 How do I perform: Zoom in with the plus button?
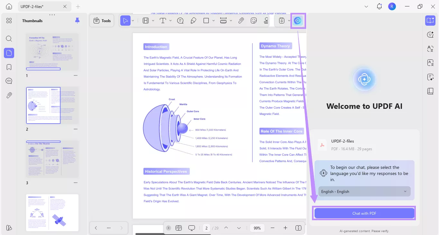pos(285,228)
